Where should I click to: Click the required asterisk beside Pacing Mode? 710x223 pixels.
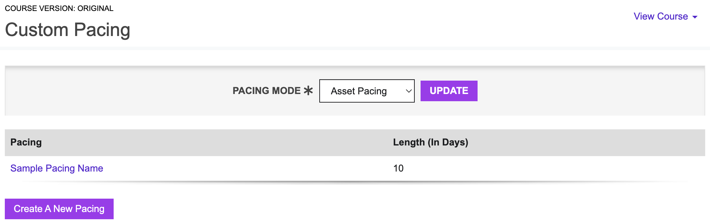point(308,91)
